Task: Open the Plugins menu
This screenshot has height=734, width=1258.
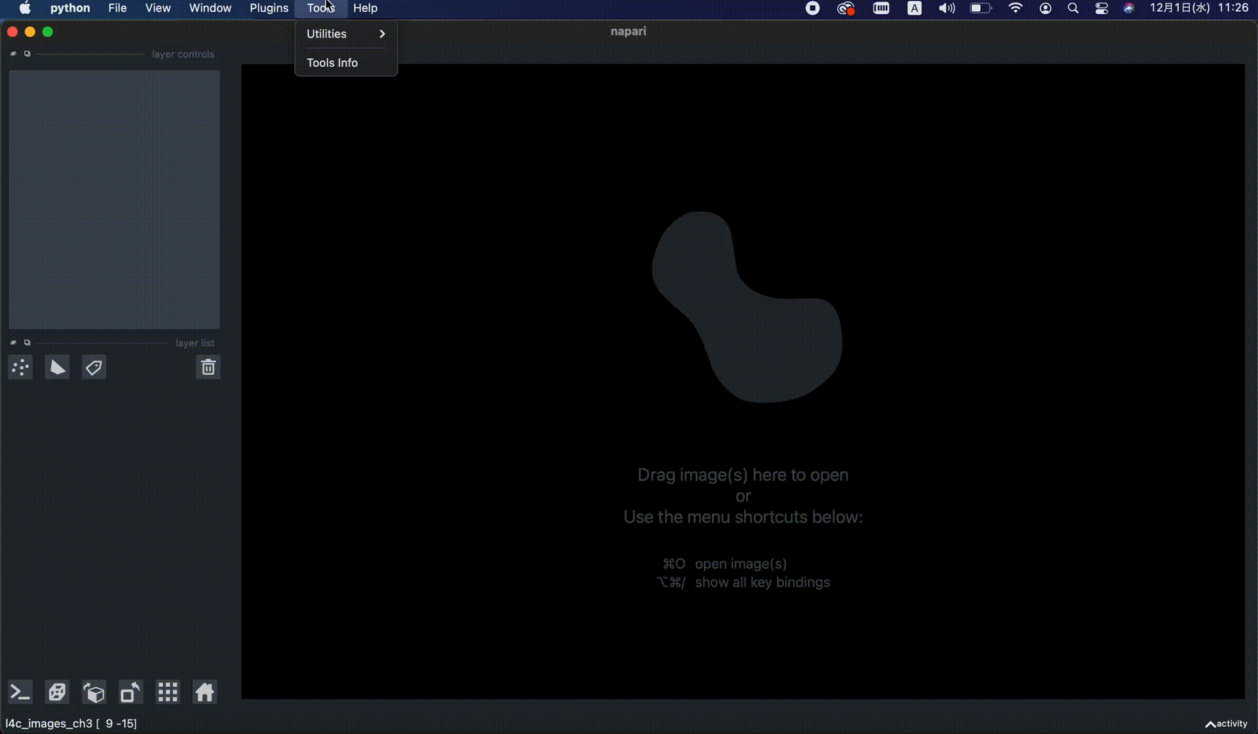Action: click(269, 8)
